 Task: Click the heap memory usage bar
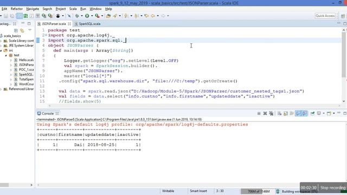point(258,191)
